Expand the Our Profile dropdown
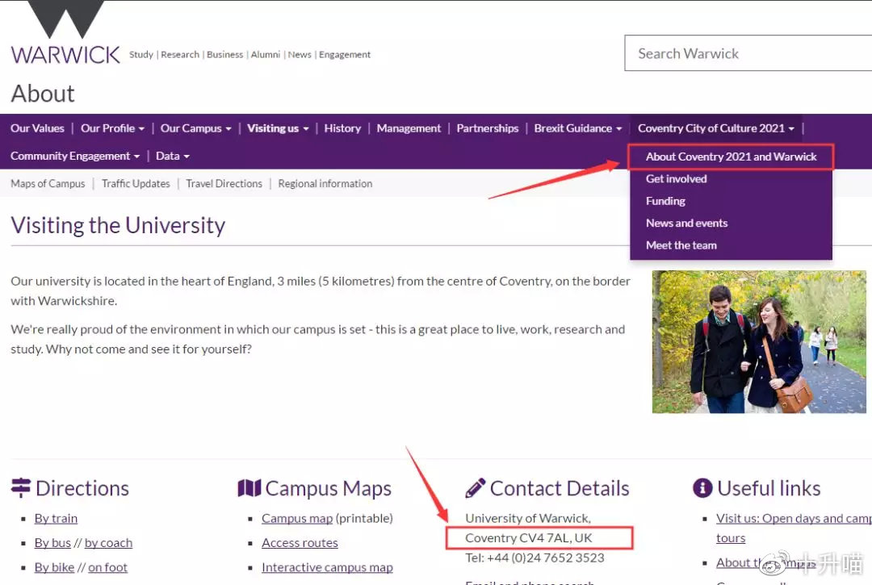The height and width of the screenshot is (585, 872). pos(112,128)
